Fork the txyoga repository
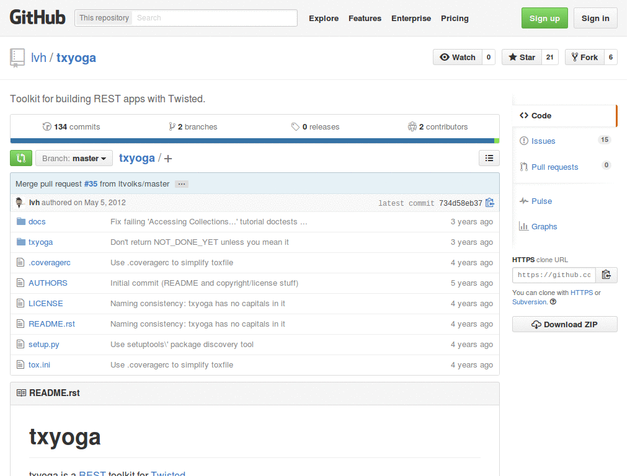Image resolution: width=635 pixels, height=476 pixels. click(x=585, y=57)
